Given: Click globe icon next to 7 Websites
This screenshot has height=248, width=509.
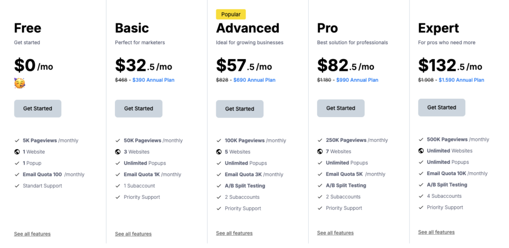Looking at the screenshot, I should (320, 151).
